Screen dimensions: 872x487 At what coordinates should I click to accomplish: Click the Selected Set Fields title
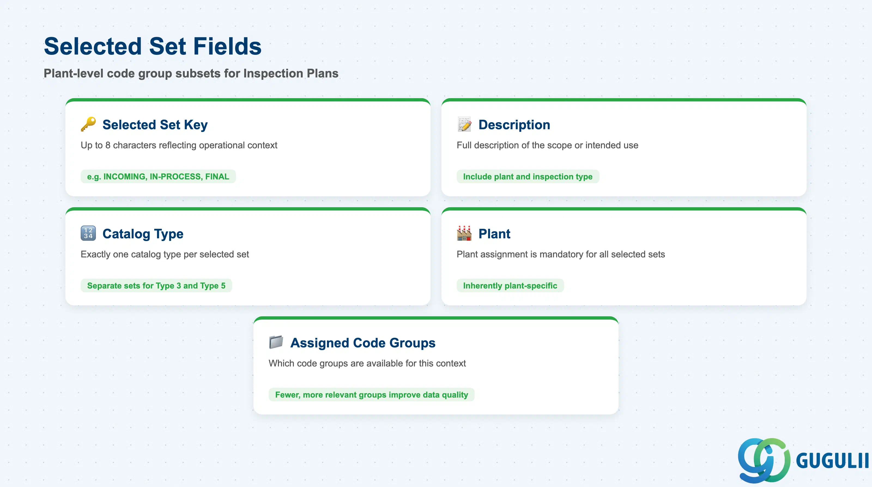tap(153, 46)
